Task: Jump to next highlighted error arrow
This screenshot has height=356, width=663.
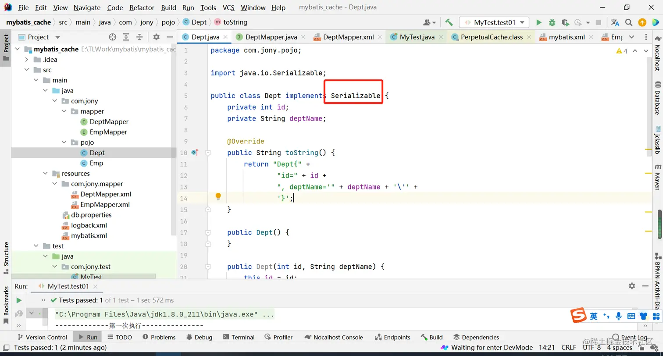Action: (646, 51)
